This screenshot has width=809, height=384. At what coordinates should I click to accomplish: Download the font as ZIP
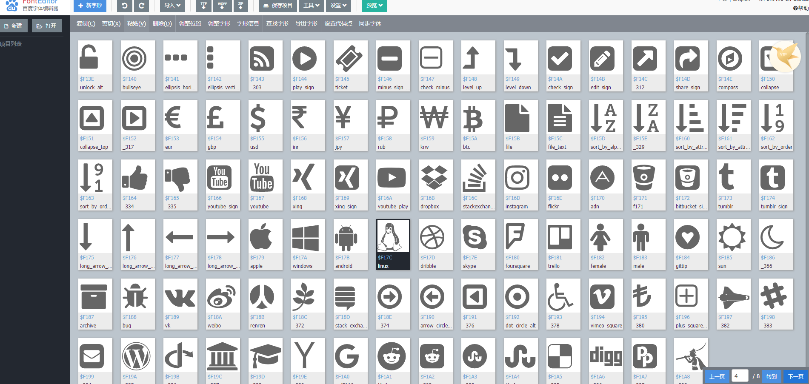click(240, 6)
